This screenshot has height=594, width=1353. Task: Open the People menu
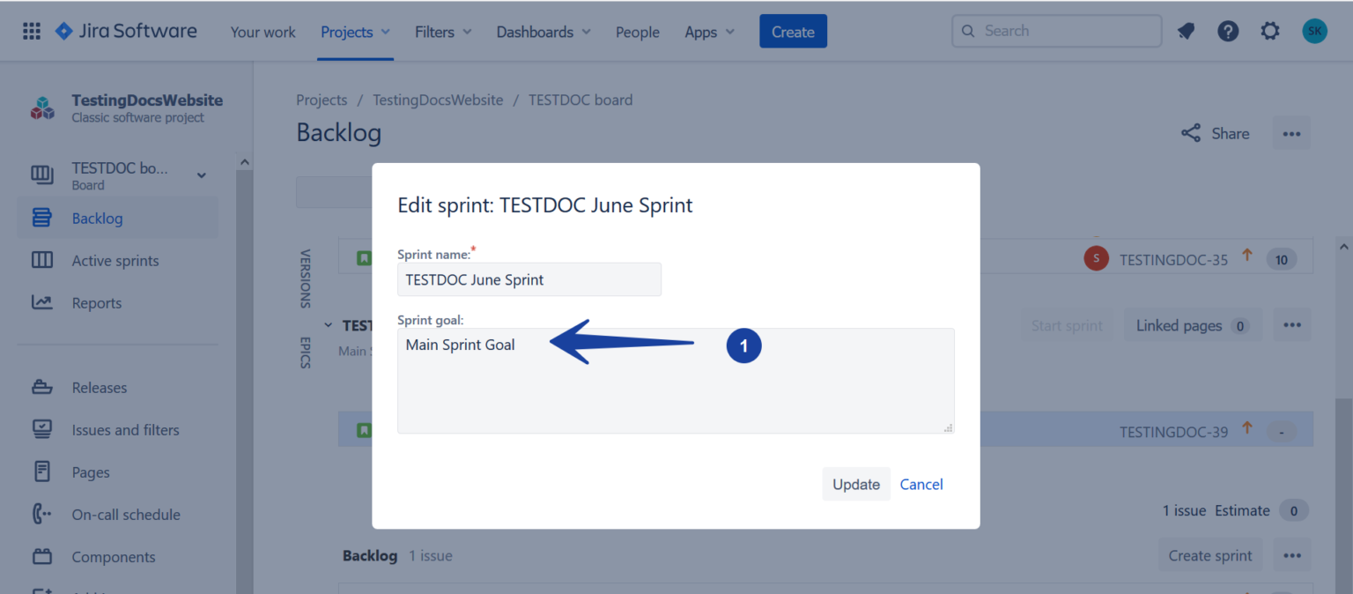pos(637,32)
